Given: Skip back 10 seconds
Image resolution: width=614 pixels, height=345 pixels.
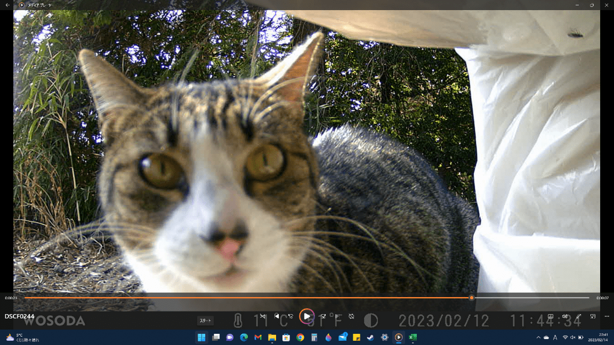Looking at the screenshot, I should pos(290,316).
